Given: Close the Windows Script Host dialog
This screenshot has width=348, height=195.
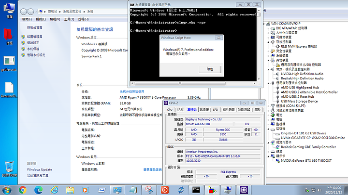Looking at the screenshot, I should click(x=218, y=38).
